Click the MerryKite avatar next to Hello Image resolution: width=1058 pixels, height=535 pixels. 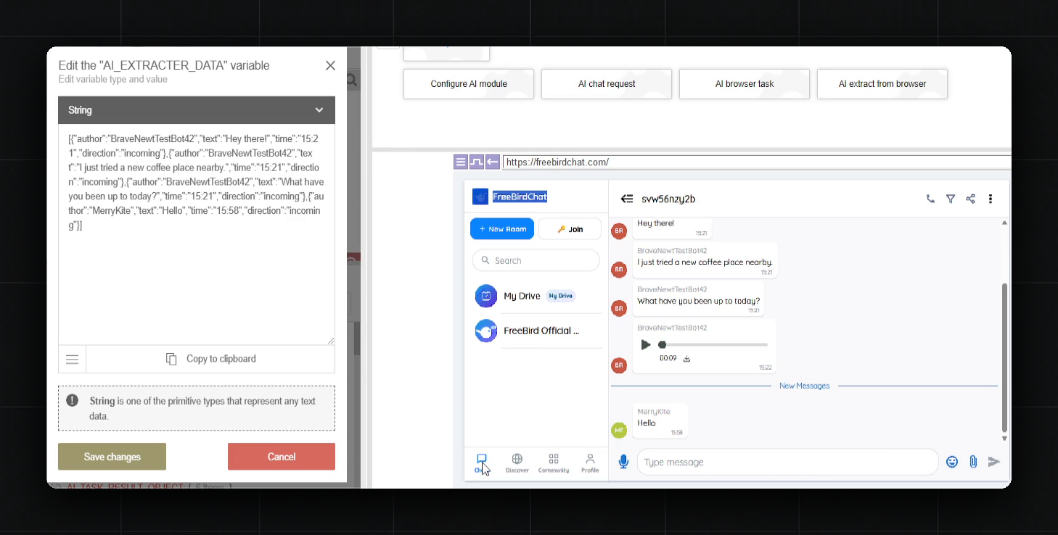(618, 430)
